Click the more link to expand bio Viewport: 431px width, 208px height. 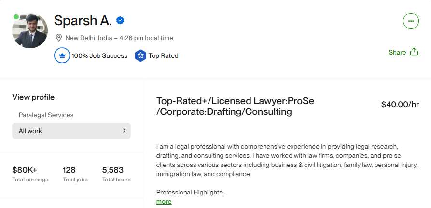(164, 201)
